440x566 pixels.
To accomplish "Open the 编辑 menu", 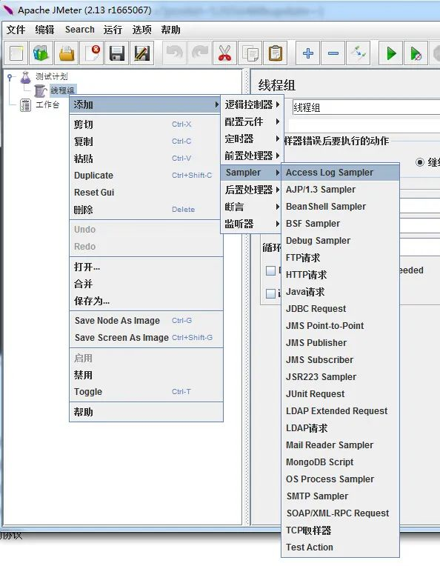I will click(x=44, y=30).
